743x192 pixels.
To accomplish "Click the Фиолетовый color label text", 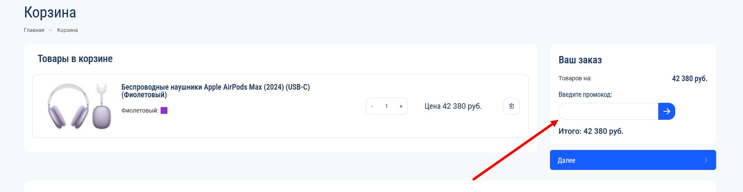I will click(x=140, y=110).
